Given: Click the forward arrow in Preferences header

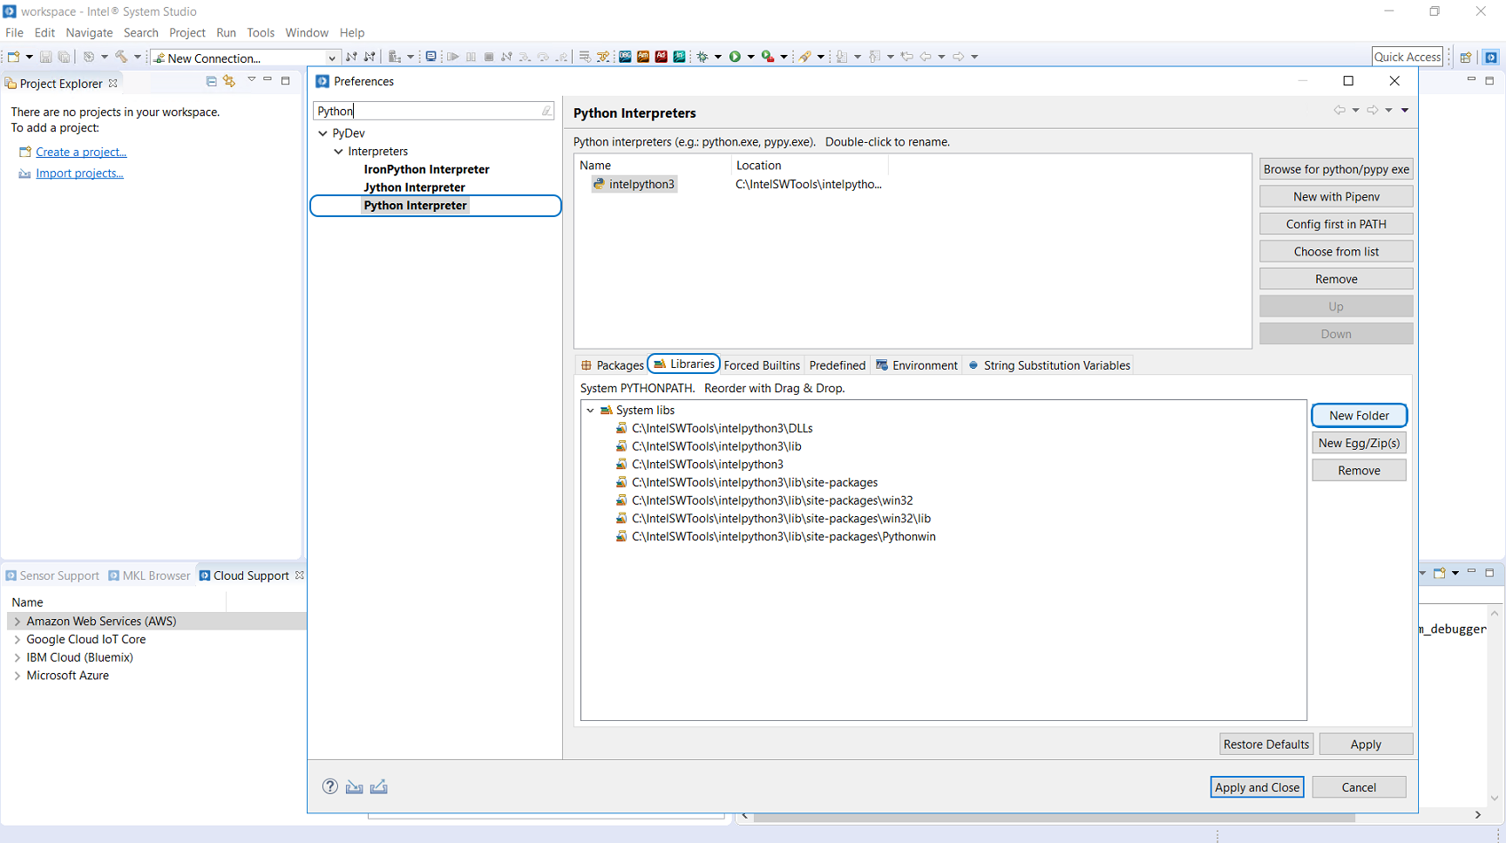Looking at the screenshot, I should tap(1373, 110).
